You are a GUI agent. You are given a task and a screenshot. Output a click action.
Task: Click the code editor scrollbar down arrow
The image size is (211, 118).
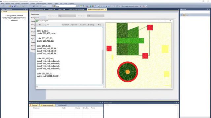[x=103, y=84]
